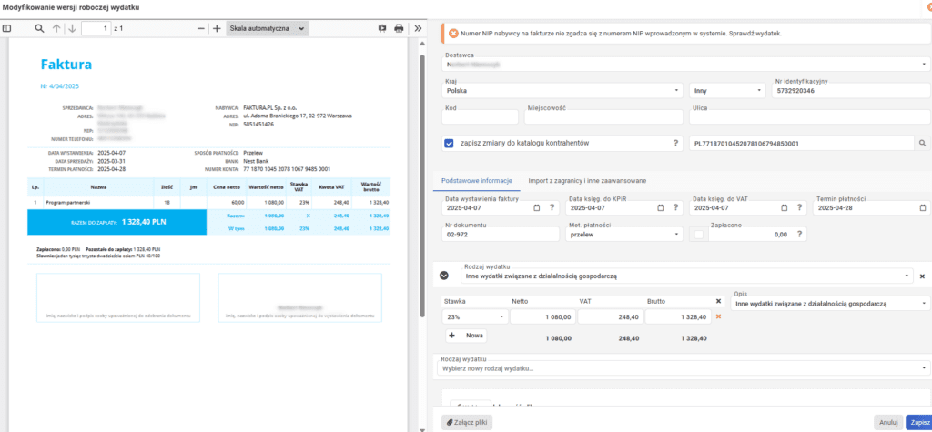
Task: Click the Nr dokumentu input field
Action: [x=500, y=235]
